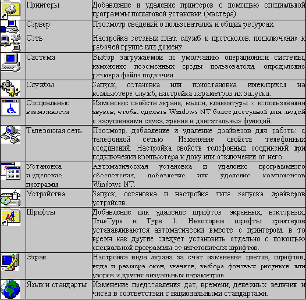Click the Regional Settings globe icon

point(10,290)
